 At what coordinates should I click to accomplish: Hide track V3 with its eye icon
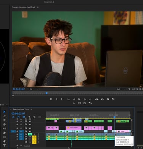click(30, 124)
